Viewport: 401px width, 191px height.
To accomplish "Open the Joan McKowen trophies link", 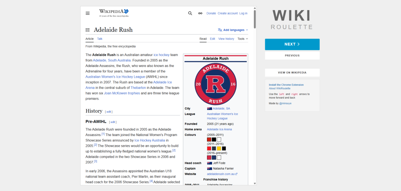I will tap(122, 93).
